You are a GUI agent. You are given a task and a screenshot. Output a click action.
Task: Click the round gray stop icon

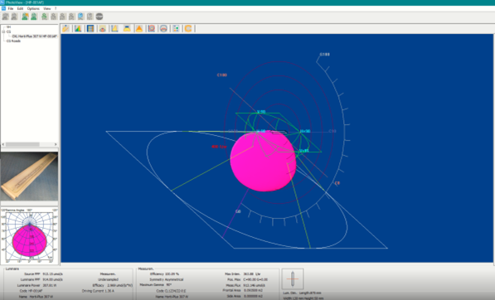99,17
